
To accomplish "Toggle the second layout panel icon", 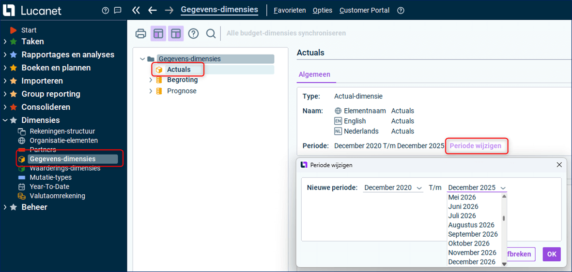I will click(176, 33).
